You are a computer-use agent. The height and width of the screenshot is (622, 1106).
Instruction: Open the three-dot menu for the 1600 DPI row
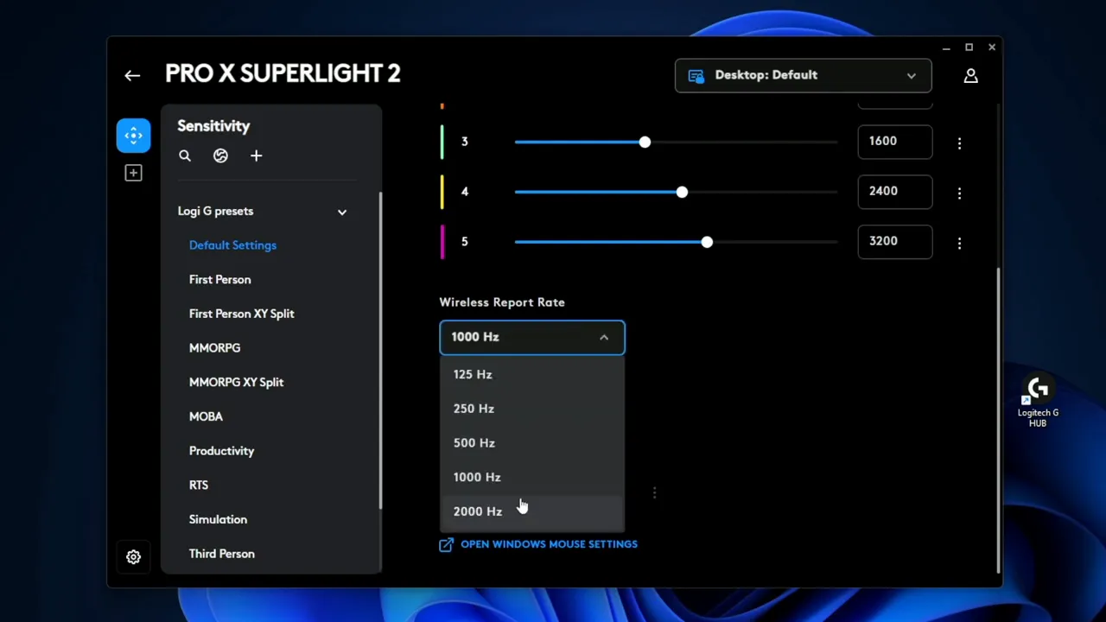[959, 143]
